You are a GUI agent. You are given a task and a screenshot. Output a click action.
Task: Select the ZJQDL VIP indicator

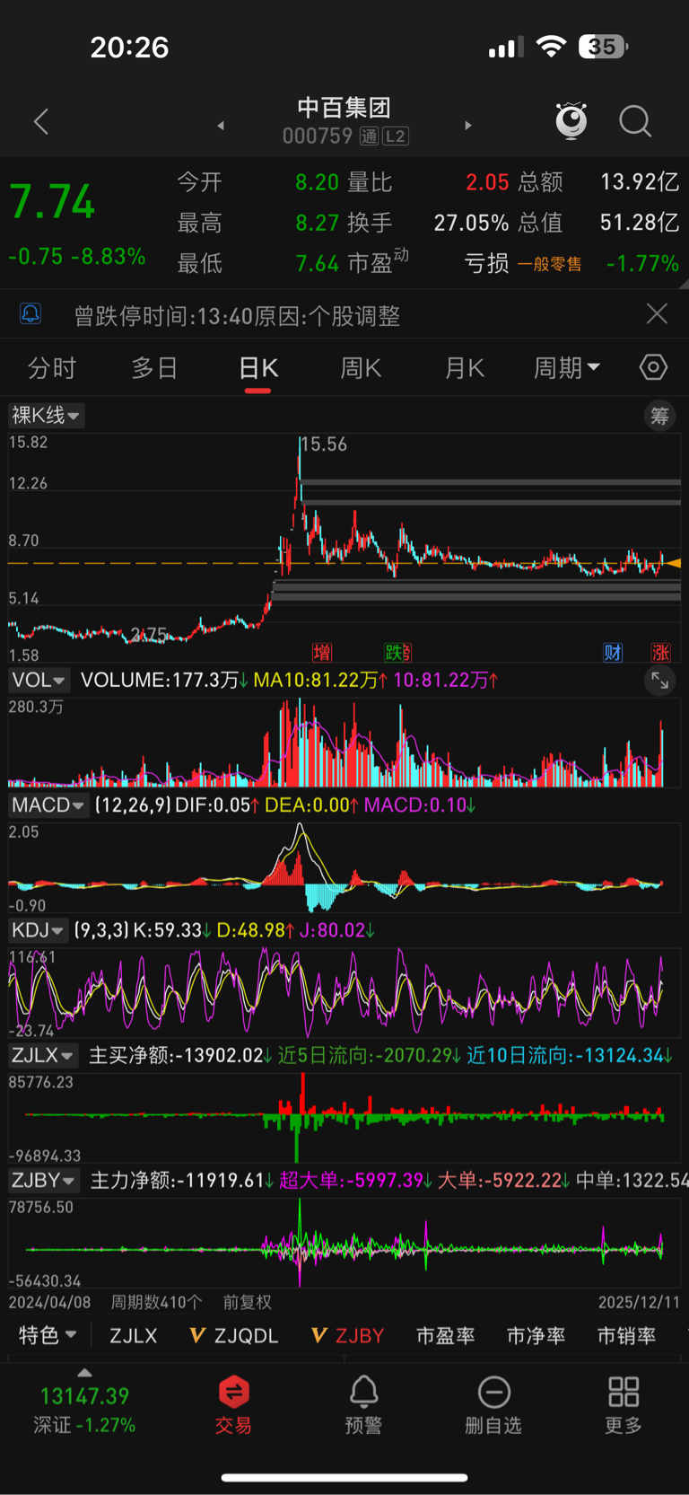click(x=234, y=1336)
